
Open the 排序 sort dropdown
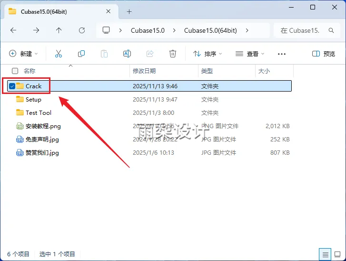[208, 54]
